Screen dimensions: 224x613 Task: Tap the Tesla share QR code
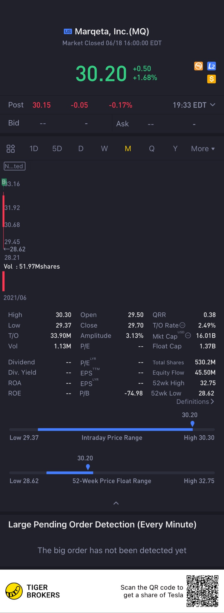[202, 591]
